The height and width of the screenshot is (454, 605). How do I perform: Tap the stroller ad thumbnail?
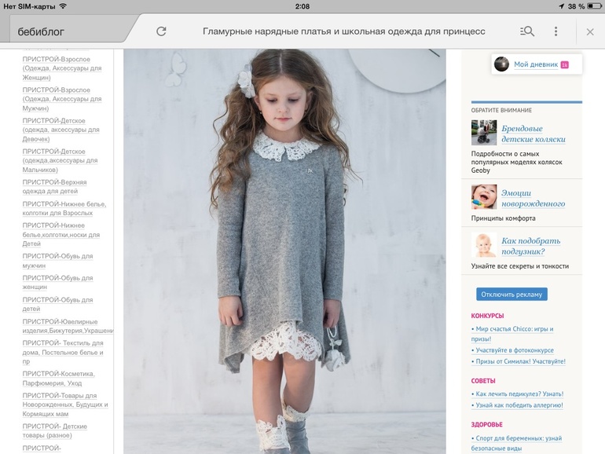tap(484, 132)
